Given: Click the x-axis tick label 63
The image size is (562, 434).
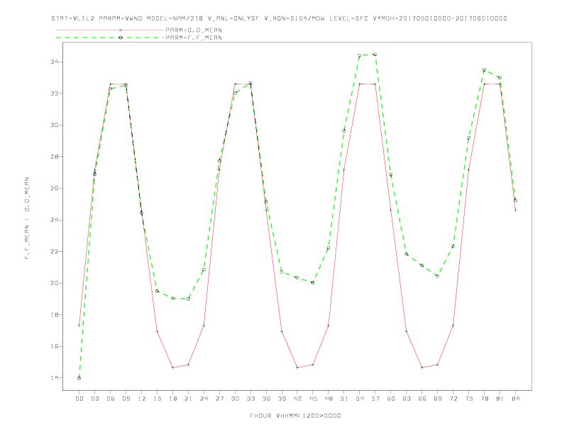Looking at the screenshot, I should tap(407, 399).
